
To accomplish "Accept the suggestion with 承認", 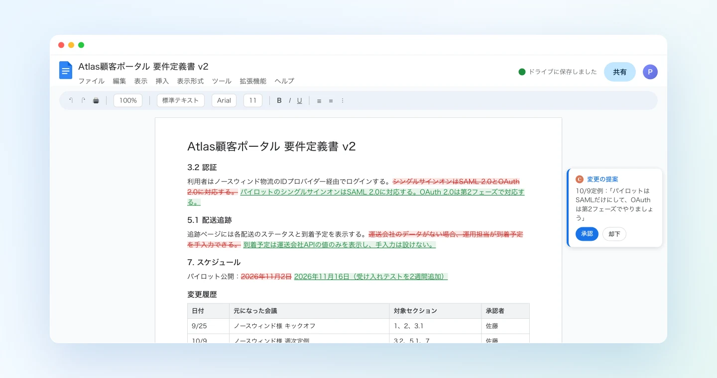I will pyautogui.click(x=587, y=234).
